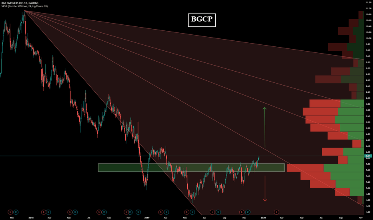Open the VPVR indicator legend line
The image size is (373, 220).
(24, 6)
